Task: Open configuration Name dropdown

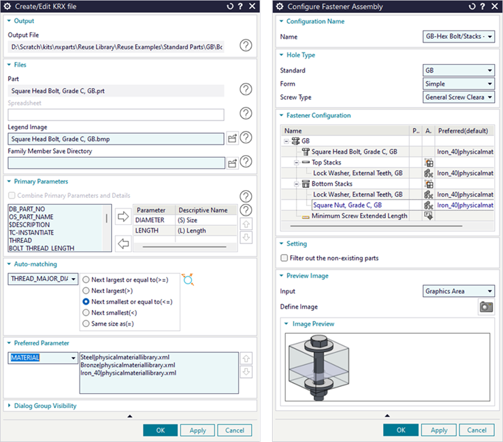Action: coord(458,37)
